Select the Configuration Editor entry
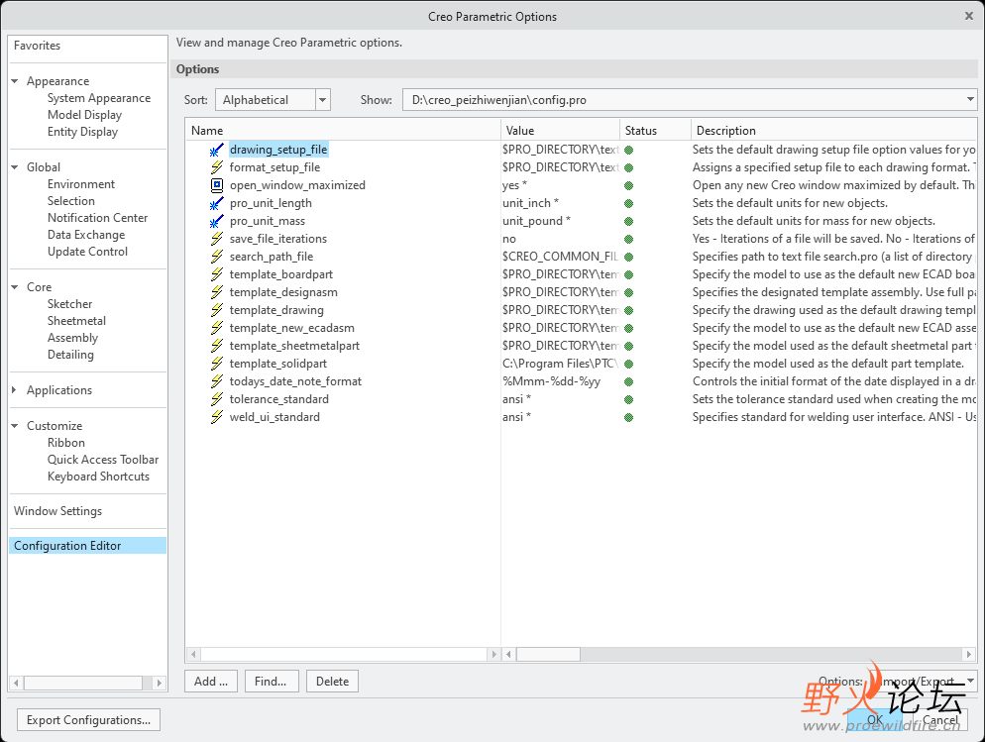985x742 pixels. 87,546
